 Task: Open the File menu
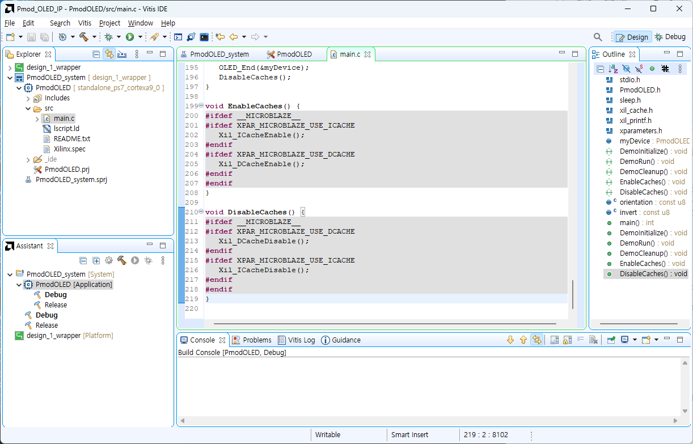10,23
